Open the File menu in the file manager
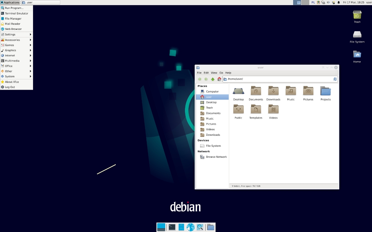This screenshot has height=232, width=372. (x=199, y=73)
